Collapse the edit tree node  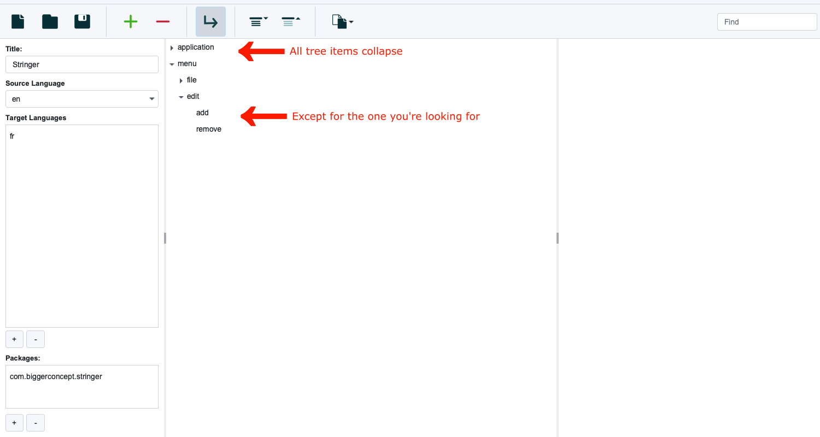pyautogui.click(x=181, y=97)
